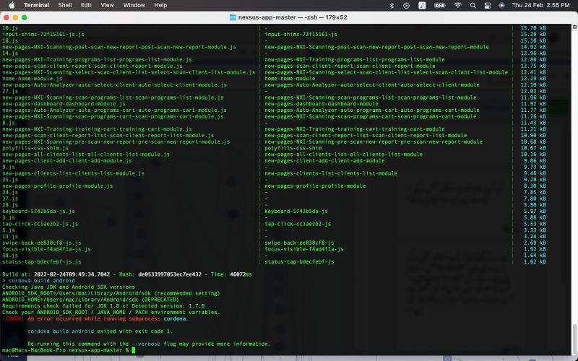Click the build timestamp 2022-02-24T09:49:34.704Z

(x=72, y=274)
